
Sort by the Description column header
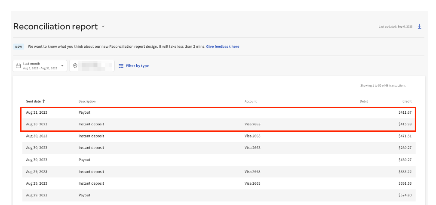[x=87, y=101]
